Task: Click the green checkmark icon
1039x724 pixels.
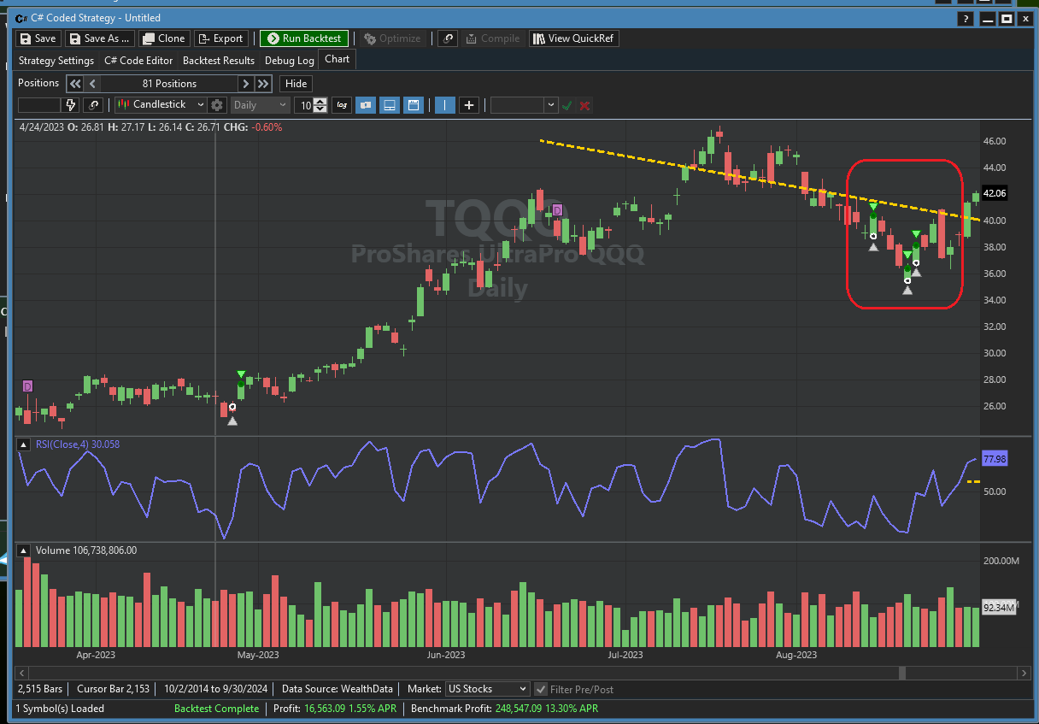Action: click(567, 105)
